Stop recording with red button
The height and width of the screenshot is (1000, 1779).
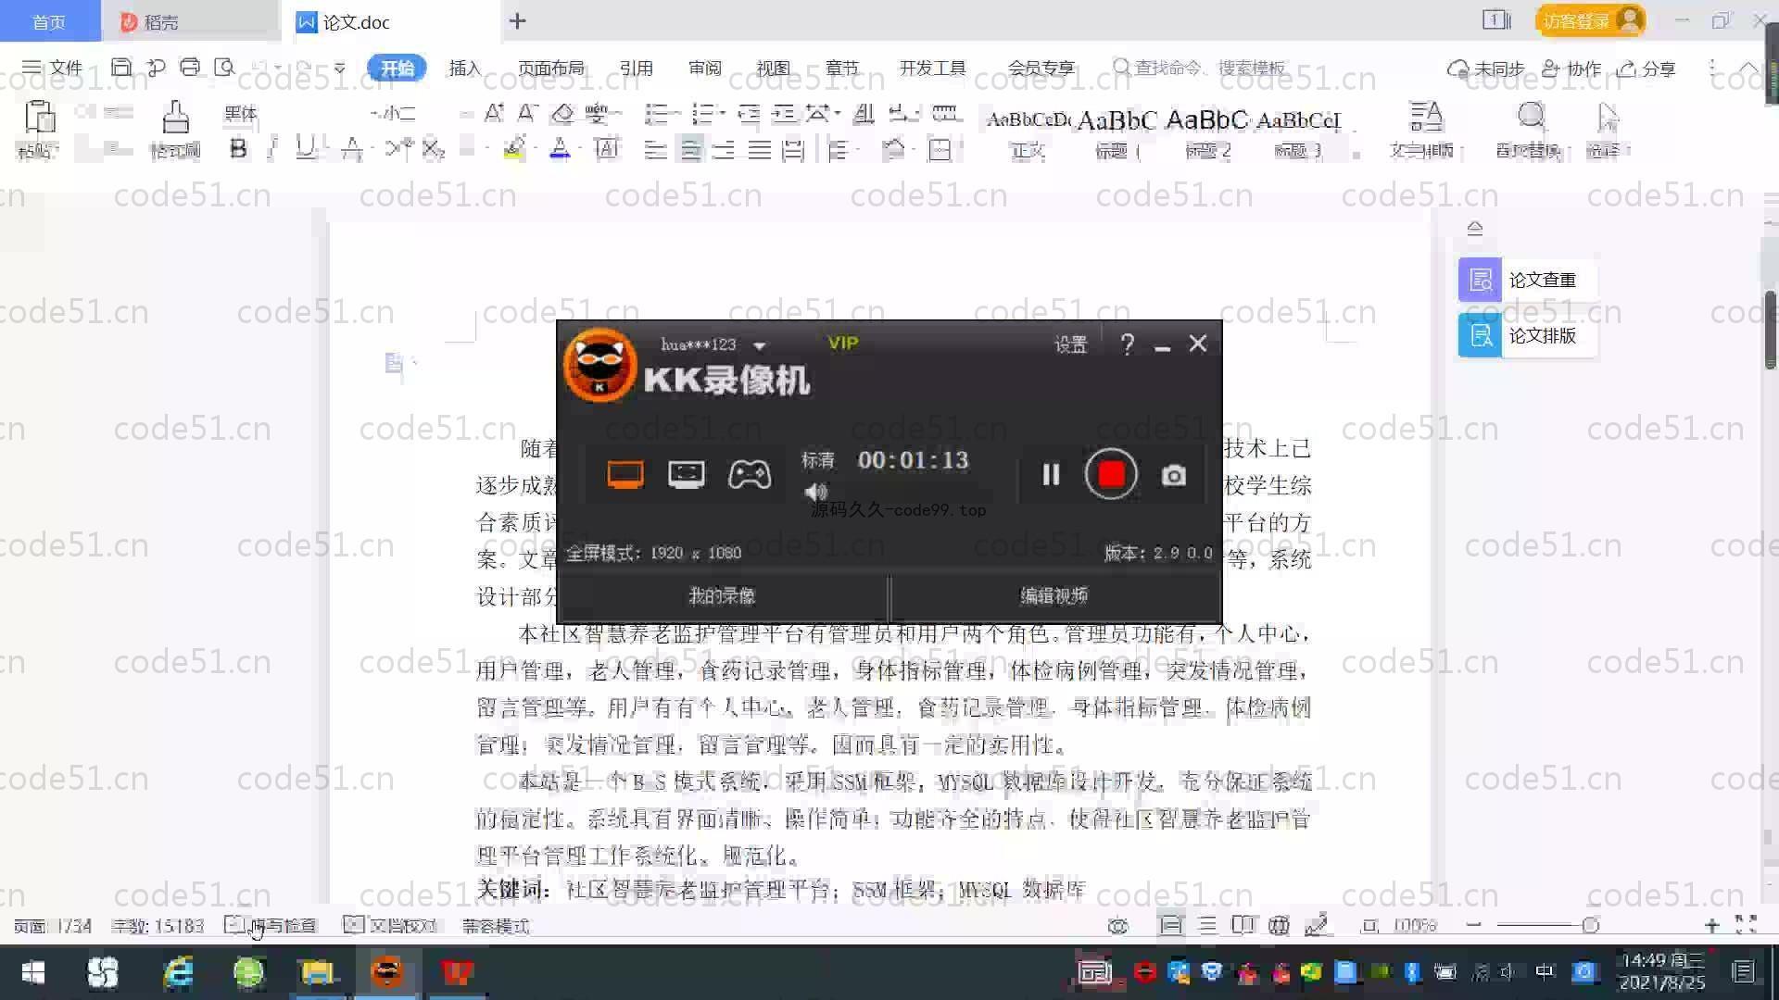coord(1111,474)
